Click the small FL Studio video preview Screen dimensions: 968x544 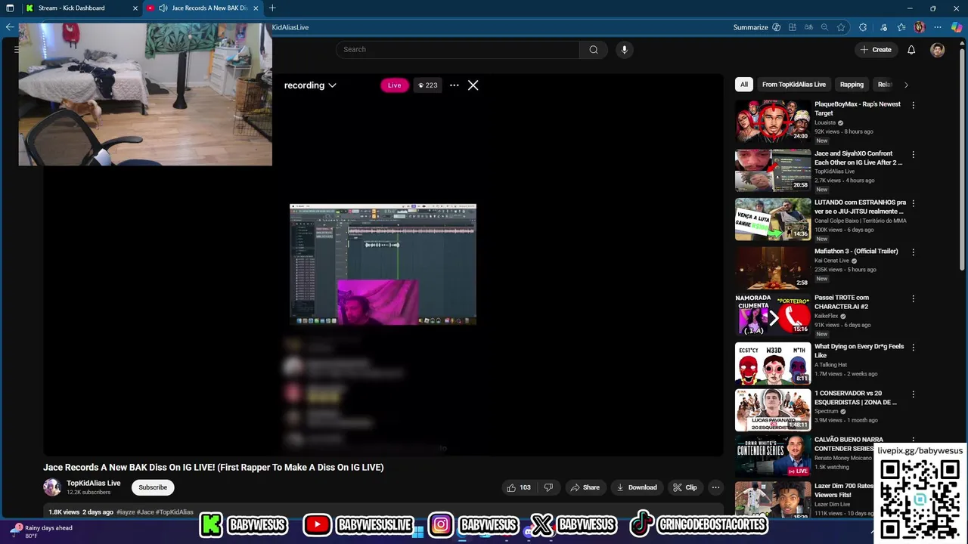coord(383,264)
